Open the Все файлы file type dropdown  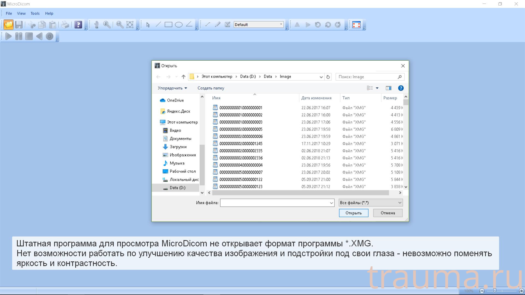click(371, 203)
